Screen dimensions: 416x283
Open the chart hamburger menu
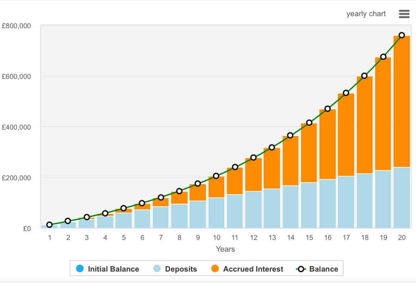click(404, 14)
